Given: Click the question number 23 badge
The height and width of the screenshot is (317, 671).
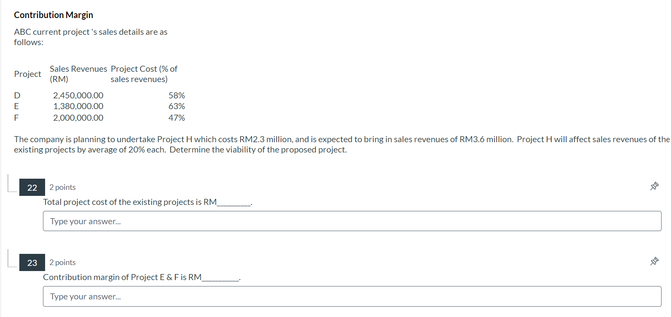Looking at the screenshot, I should point(32,262).
